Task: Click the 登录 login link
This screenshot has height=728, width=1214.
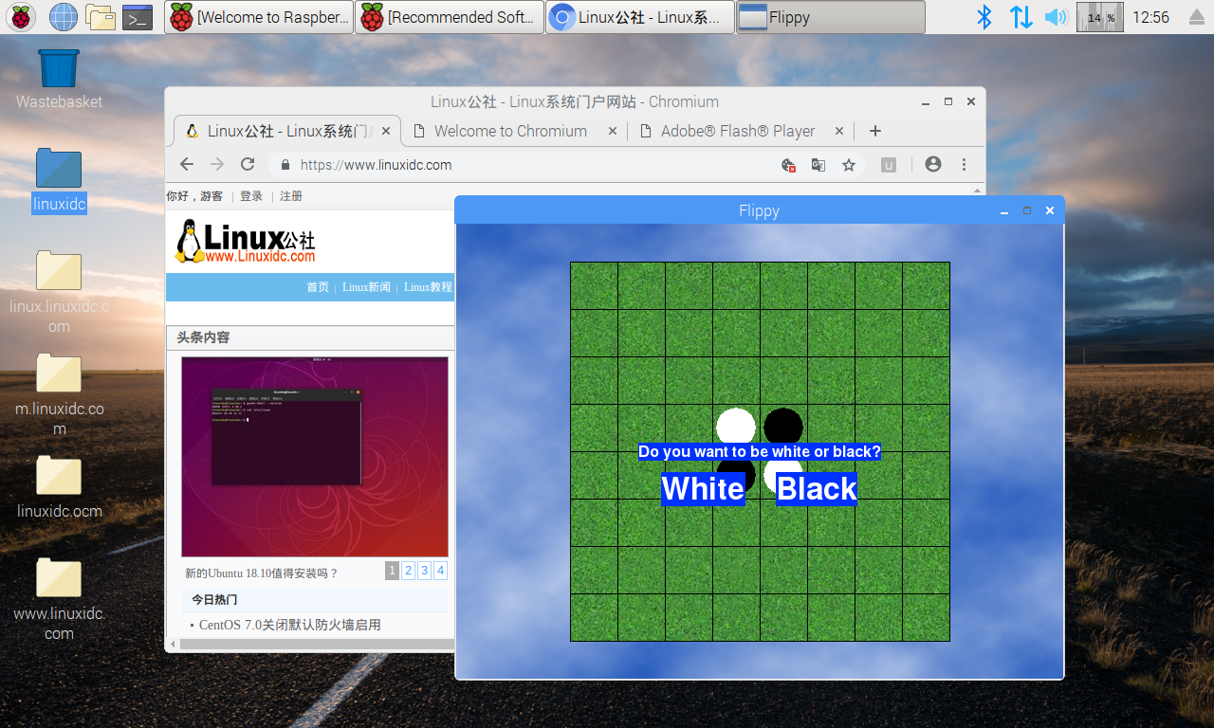Action: click(251, 196)
